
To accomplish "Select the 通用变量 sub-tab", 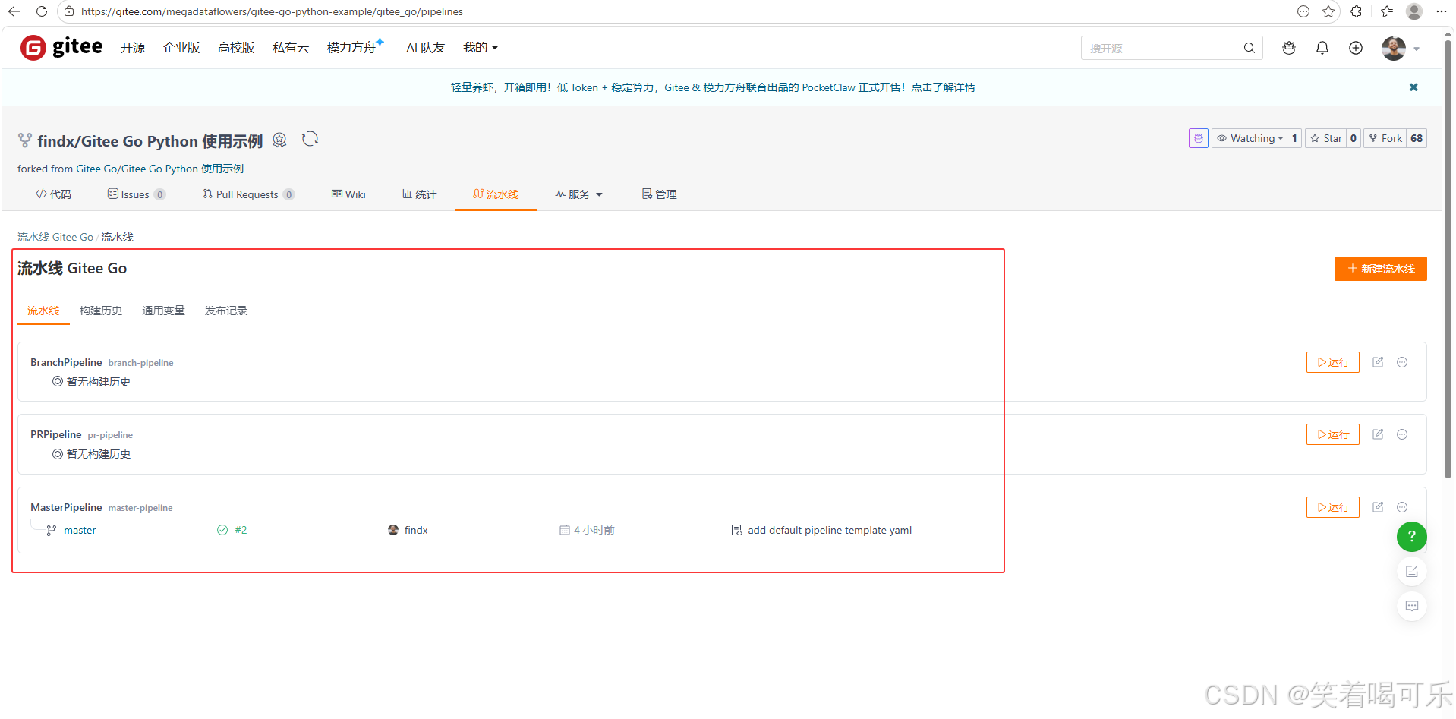I will click(163, 311).
